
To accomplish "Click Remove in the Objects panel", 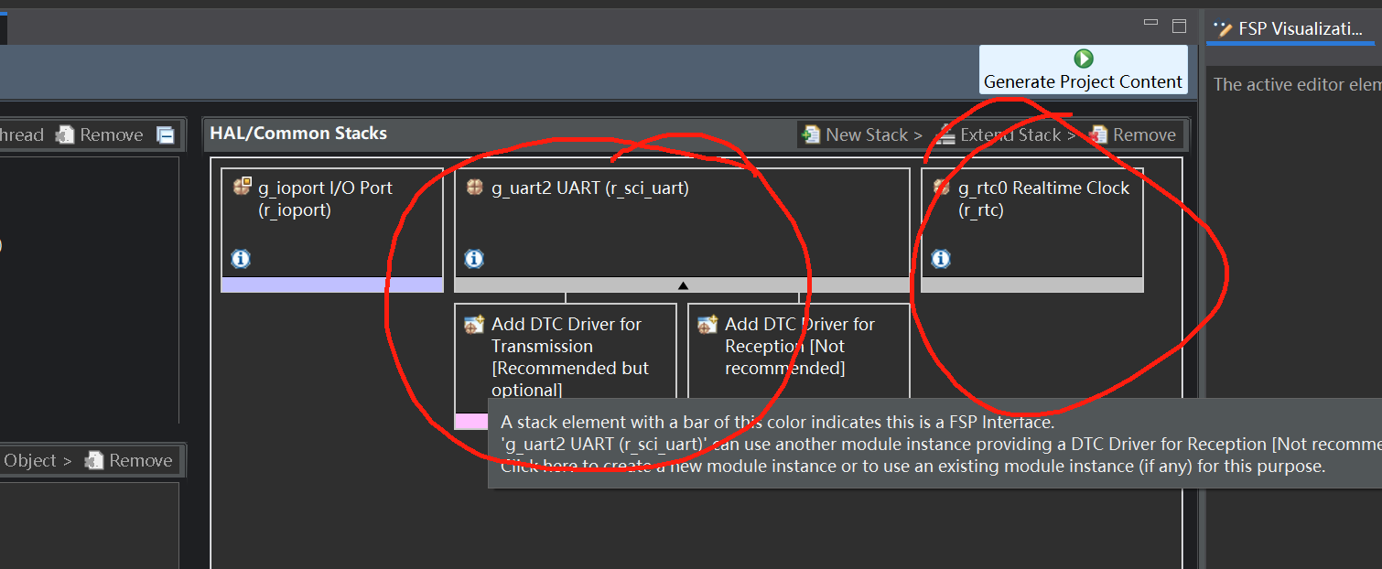I will [x=128, y=460].
